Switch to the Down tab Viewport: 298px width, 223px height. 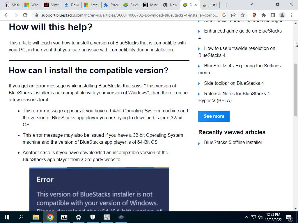tap(72, 5)
